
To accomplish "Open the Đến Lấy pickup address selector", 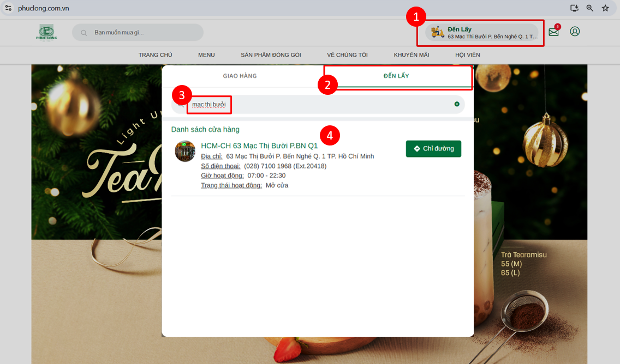I will [491, 33].
